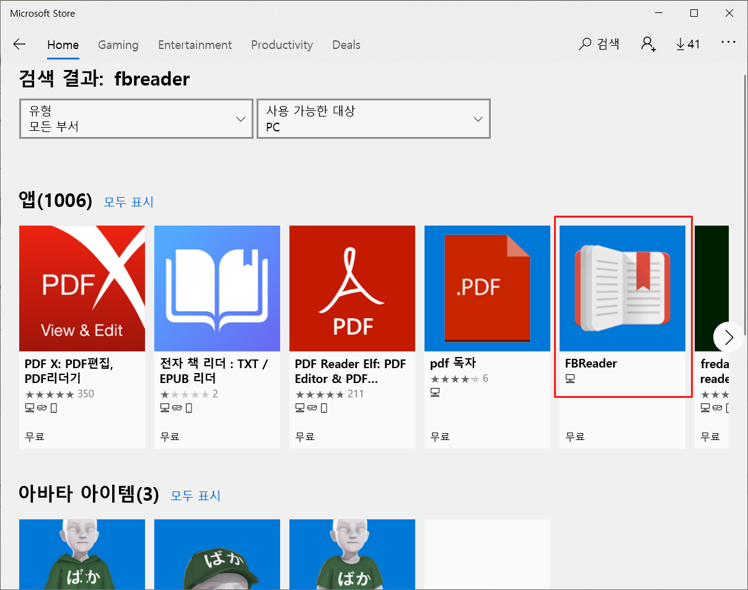Click the HoloLens icon under 전자 책 리더
Viewport: 748px width, 590px height.
177,408
